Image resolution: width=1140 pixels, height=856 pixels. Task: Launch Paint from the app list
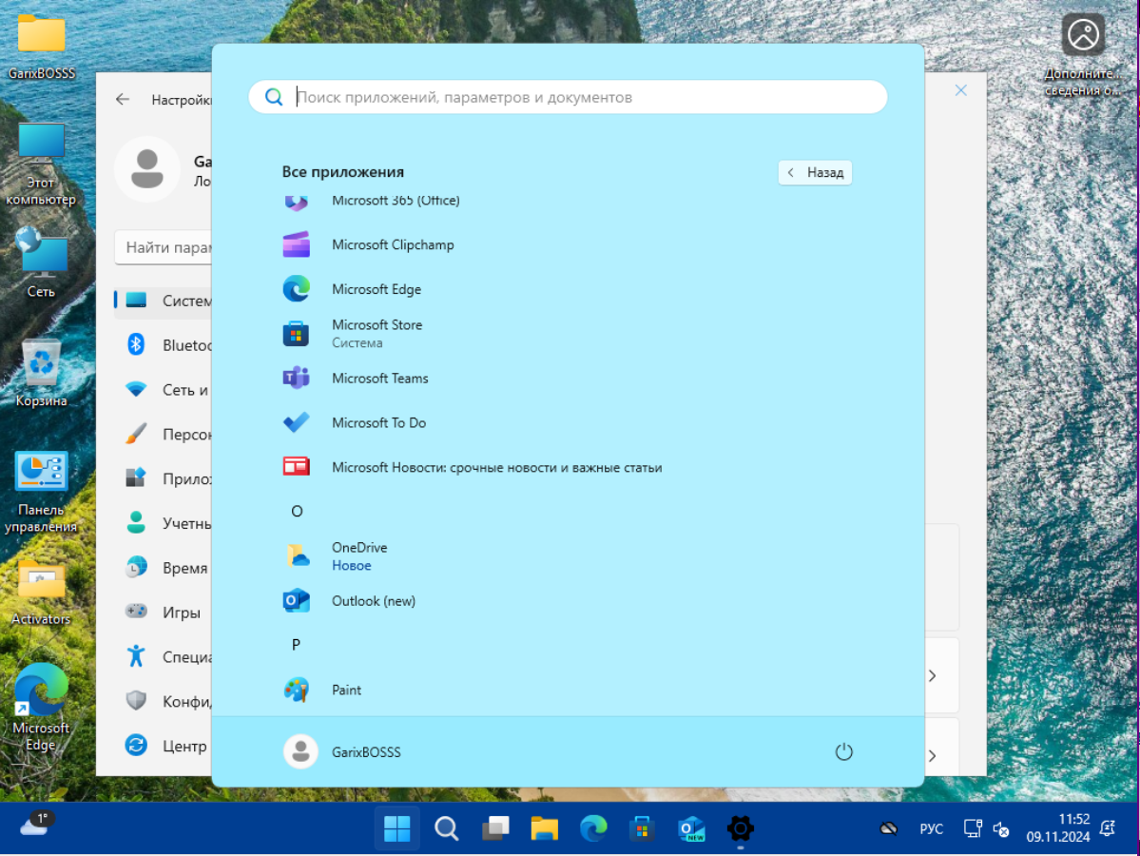346,690
